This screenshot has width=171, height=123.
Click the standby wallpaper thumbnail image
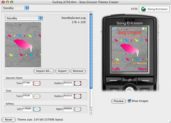(x=23, y=45)
